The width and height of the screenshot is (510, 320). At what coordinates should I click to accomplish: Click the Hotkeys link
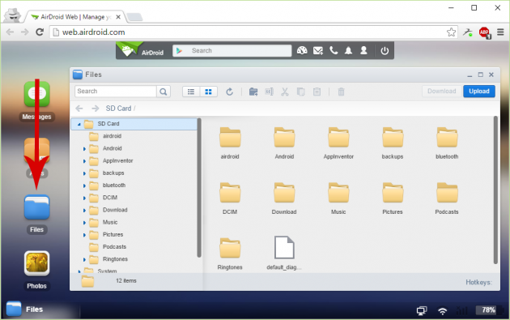[478, 282]
